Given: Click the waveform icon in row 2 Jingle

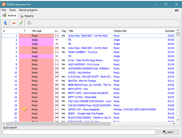Looking at the screenshot, I should (x=57, y=40).
